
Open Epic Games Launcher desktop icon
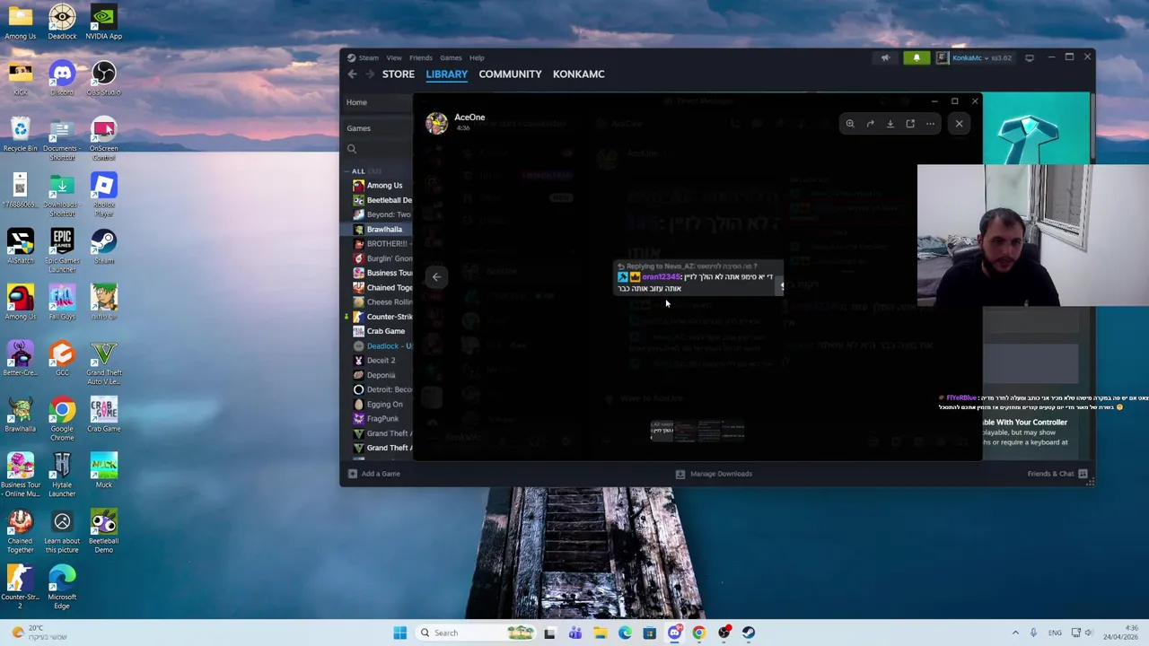click(62, 250)
